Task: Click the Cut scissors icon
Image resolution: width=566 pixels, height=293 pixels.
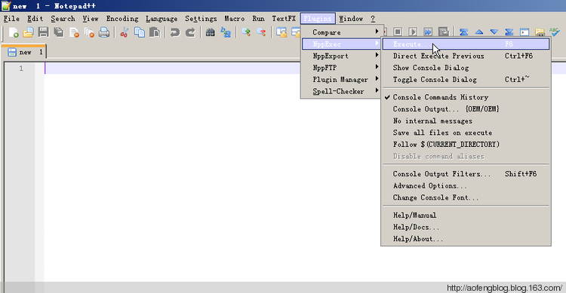Action: (x=125, y=32)
